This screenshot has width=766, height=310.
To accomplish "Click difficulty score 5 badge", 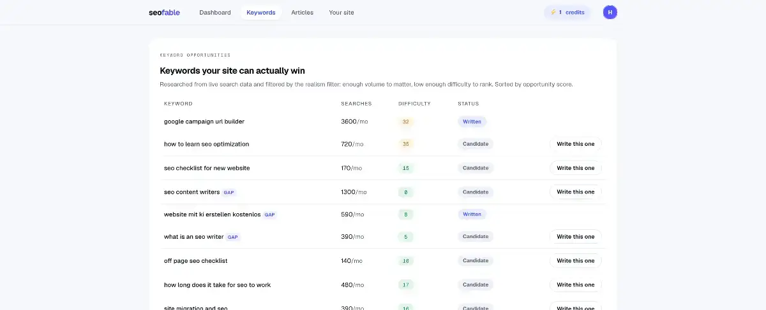I will click(405, 237).
